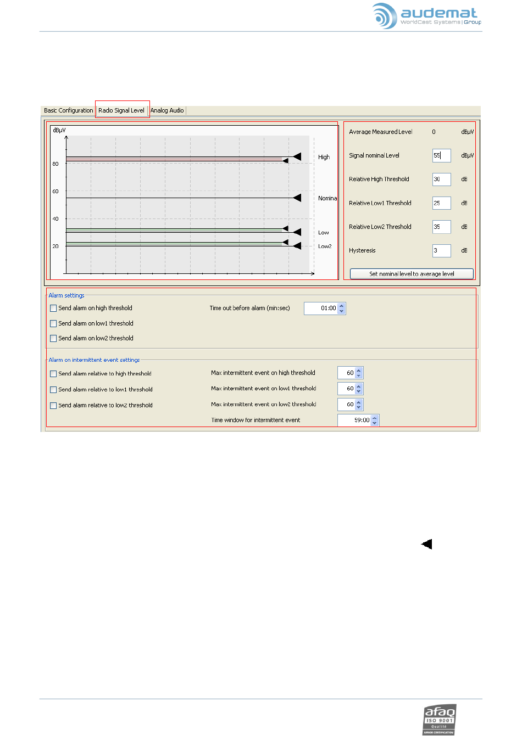Check Send alarm on low2 threshold
522x746 pixels.
coord(53,339)
